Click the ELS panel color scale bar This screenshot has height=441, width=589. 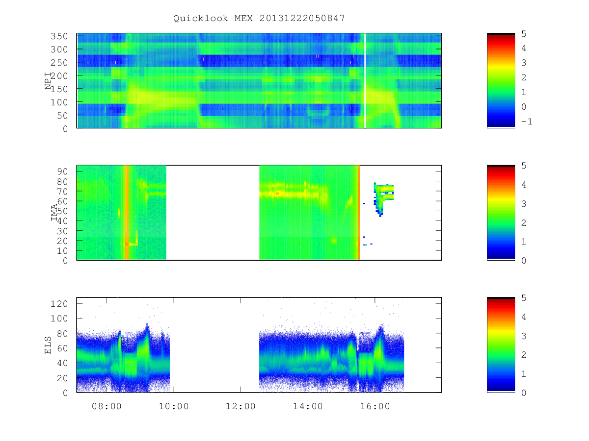pyautogui.click(x=501, y=345)
